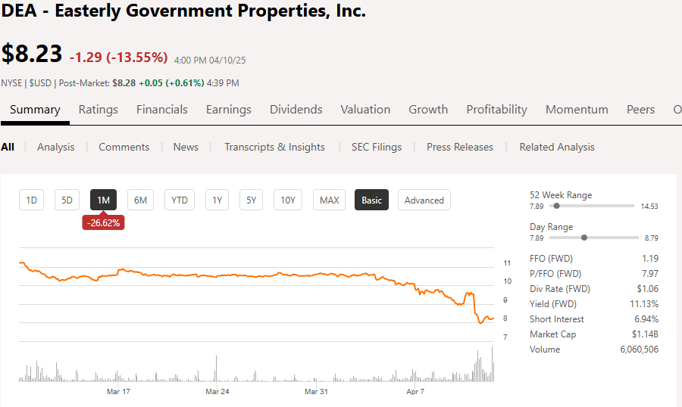Show News items only
Image resolution: width=682 pixels, height=407 pixels.
pyautogui.click(x=186, y=148)
